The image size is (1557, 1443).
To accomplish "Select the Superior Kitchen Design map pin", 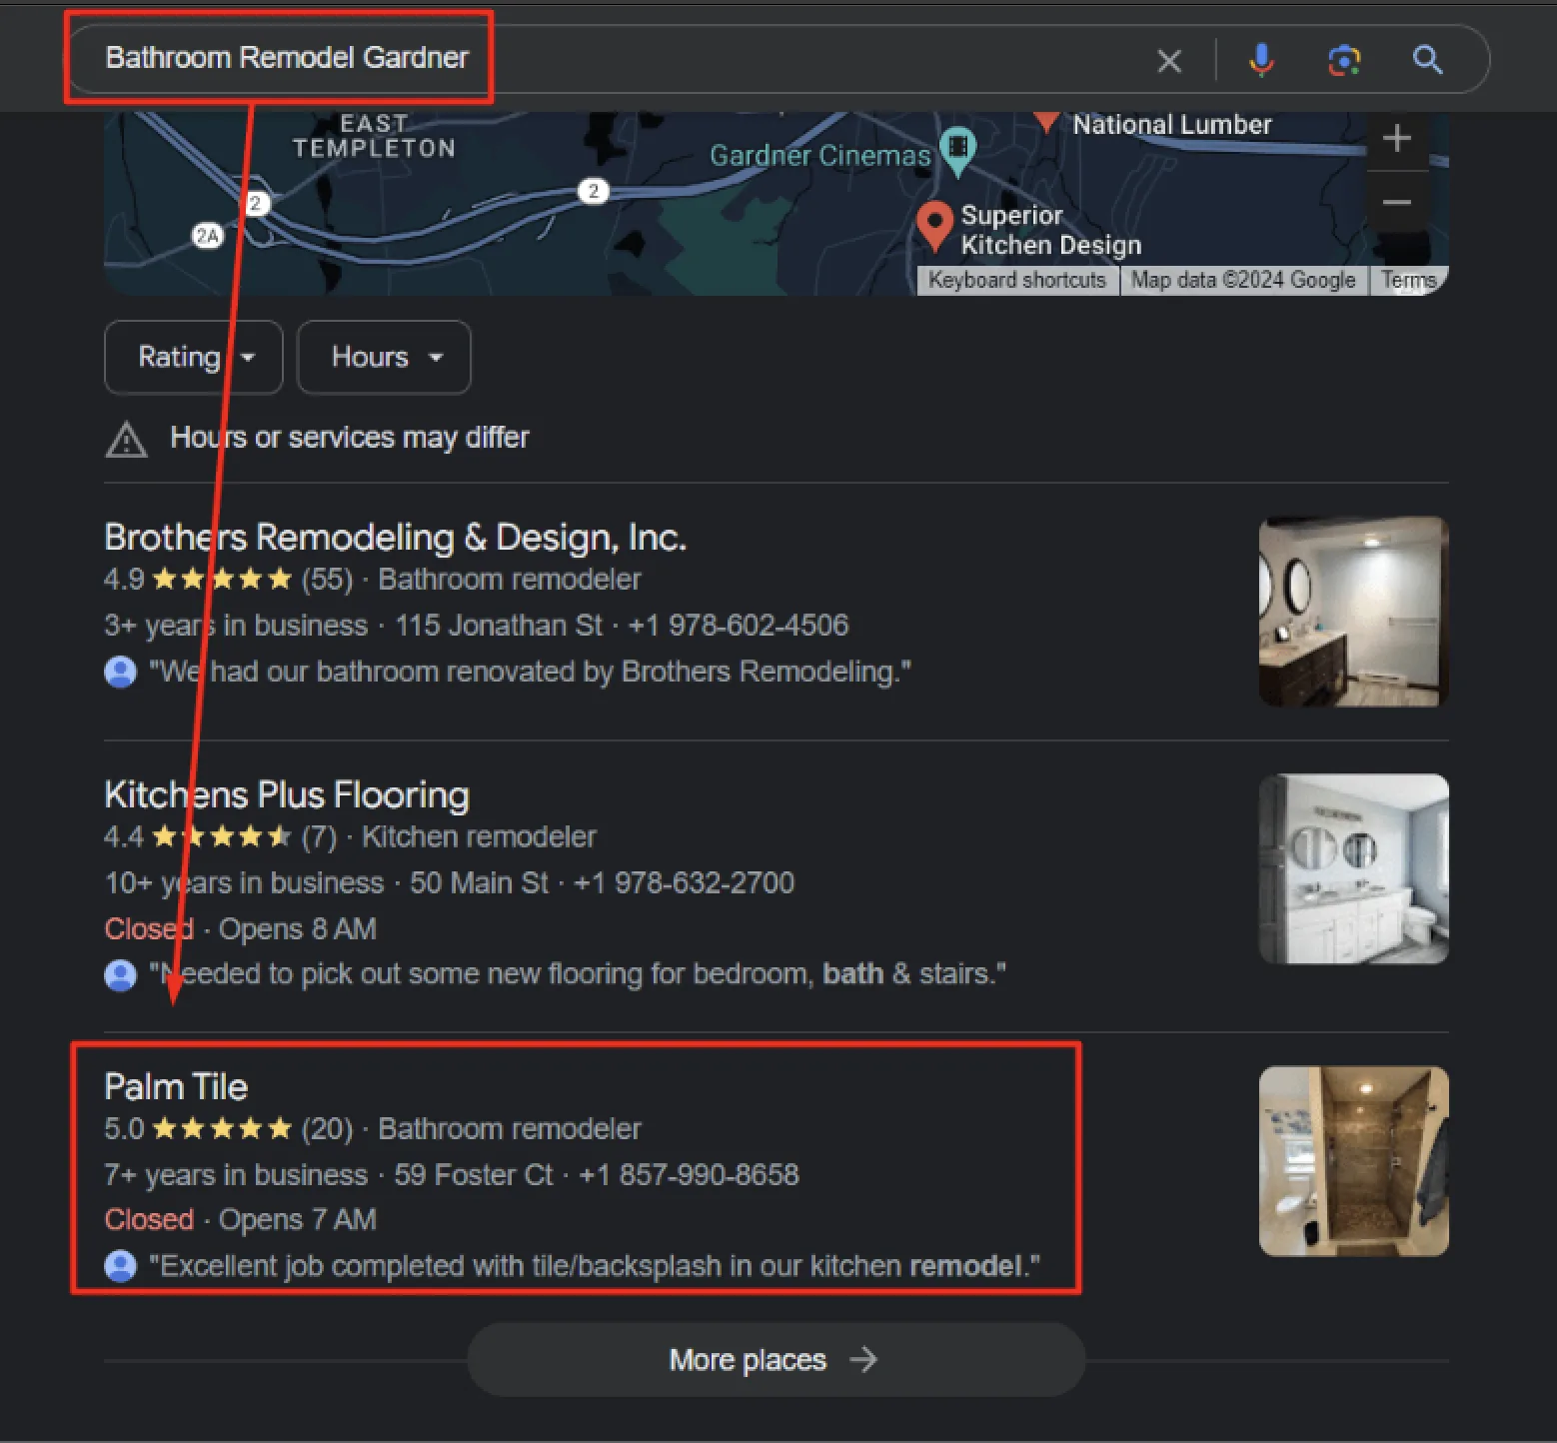I will (x=934, y=226).
